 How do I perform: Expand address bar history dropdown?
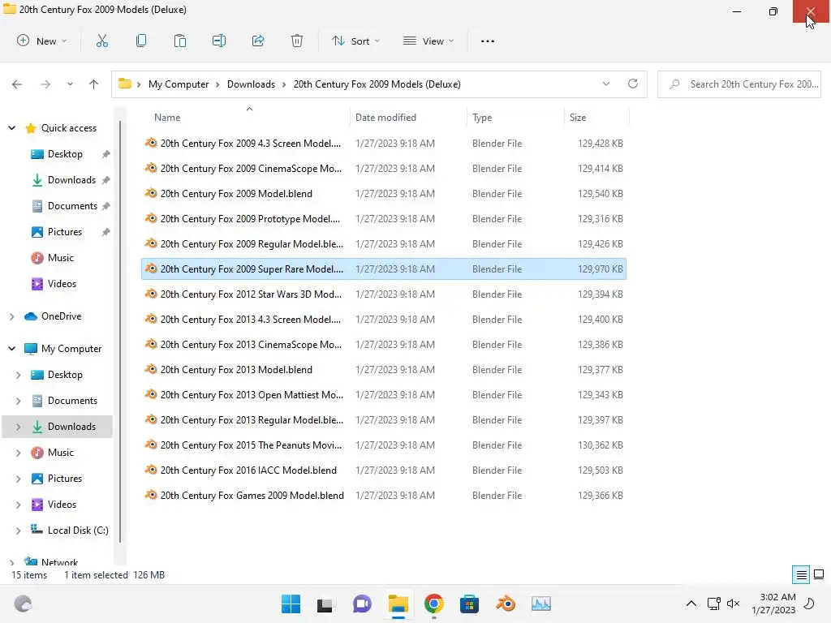606,84
